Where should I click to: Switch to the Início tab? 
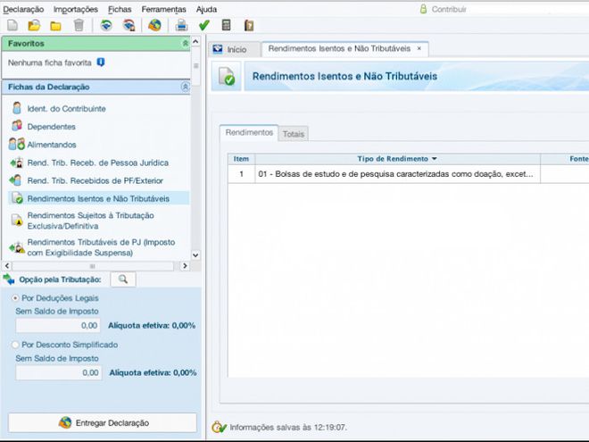tap(235, 49)
